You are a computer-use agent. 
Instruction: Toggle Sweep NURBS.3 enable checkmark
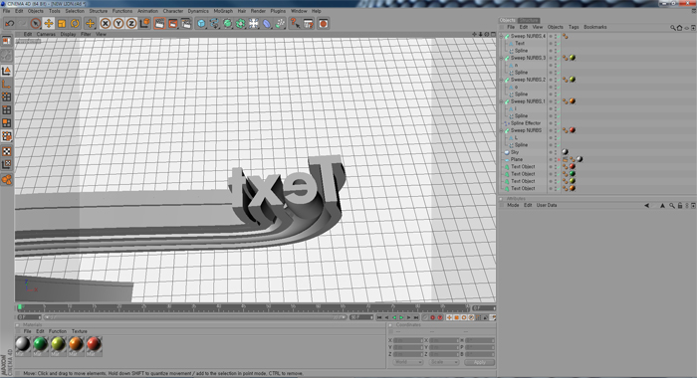point(559,58)
